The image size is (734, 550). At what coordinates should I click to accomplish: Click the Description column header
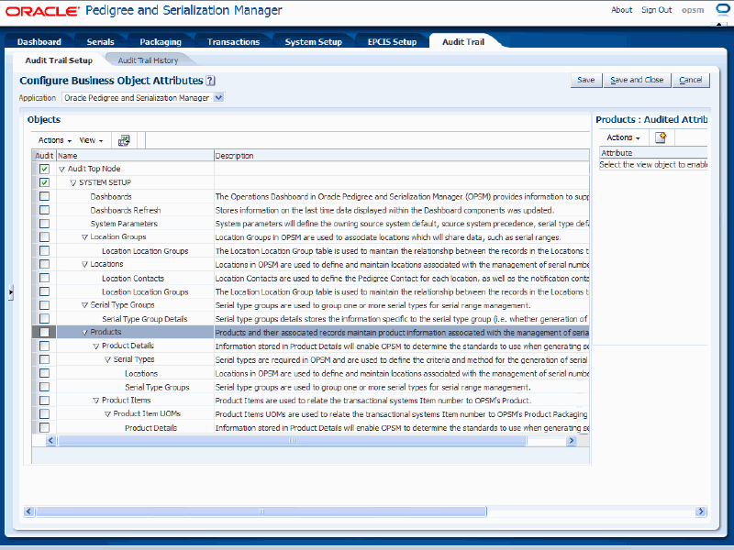(402, 156)
